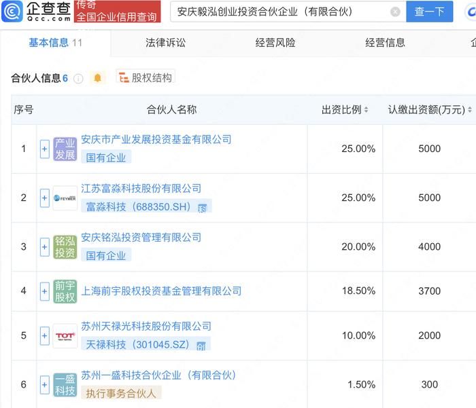The height and width of the screenshot is (408, 476).
Task: Click the 300 contribution amount cell
Action: [x=429, y=385]
